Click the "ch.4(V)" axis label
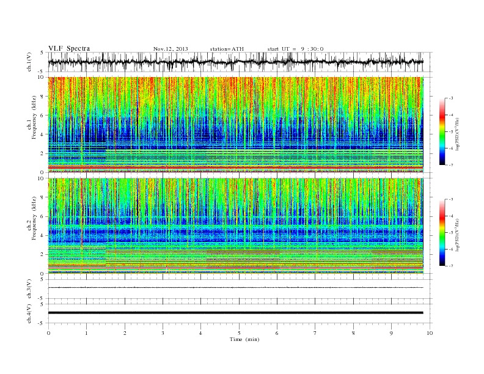The height and width of the screenshot is (374, 484). tap(29, 314)
